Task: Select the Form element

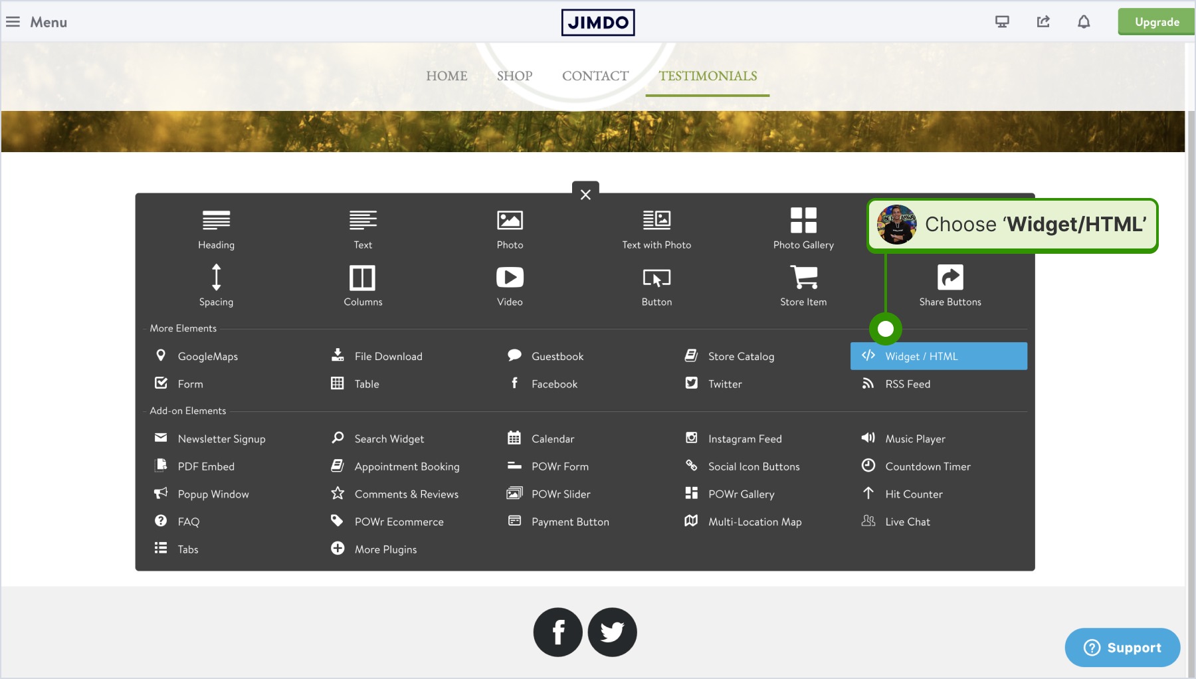Action: (179, 383)
